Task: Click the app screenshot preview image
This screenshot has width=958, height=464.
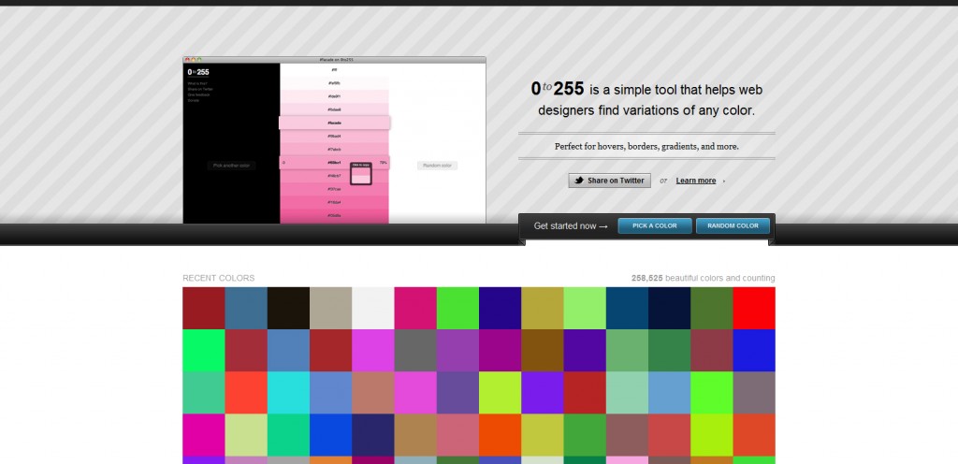Action: pos(334,139)
